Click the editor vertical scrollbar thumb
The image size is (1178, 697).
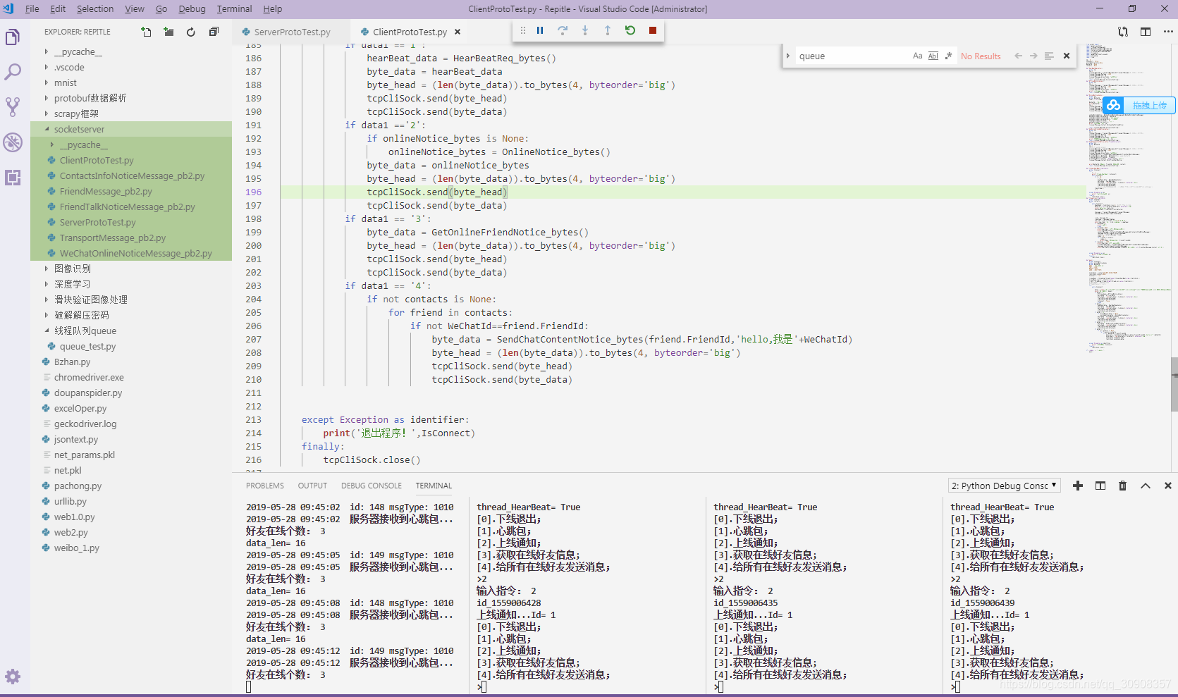tap(1174, 384)
